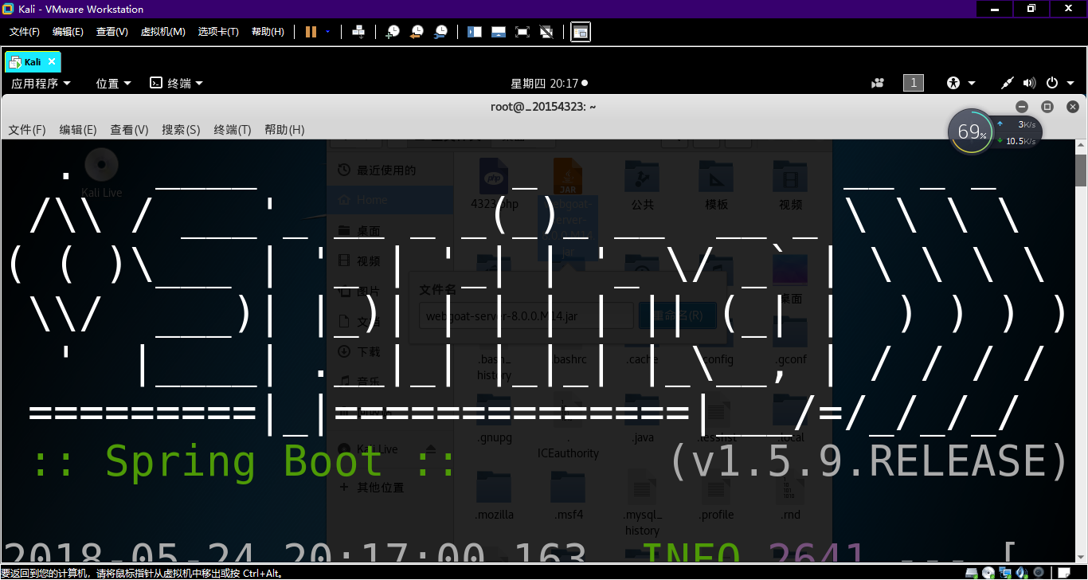The height and width of the screenshot is (580, 1088).
Task: Click the CD/DVD drive status icon
Action: pos(988,573)
